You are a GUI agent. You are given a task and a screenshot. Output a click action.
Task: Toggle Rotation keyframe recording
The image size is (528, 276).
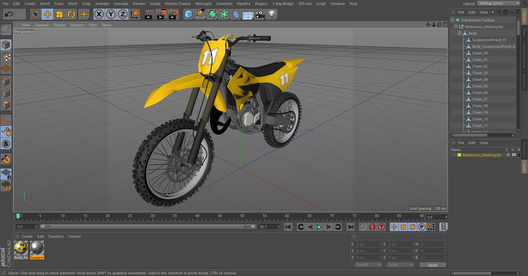412,227
